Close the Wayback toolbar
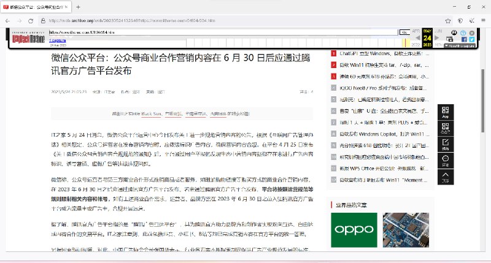The width and height of the screenshot is (491, 263). point(472,33)
